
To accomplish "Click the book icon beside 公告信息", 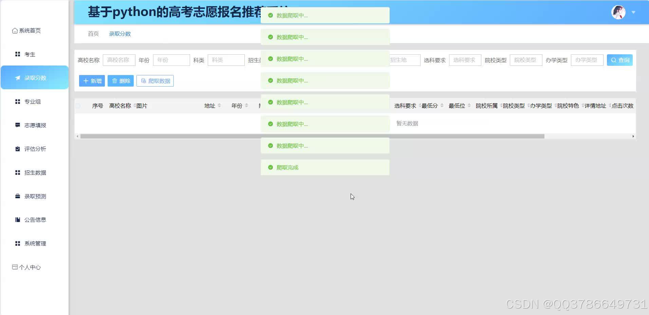I will (18, 220).
